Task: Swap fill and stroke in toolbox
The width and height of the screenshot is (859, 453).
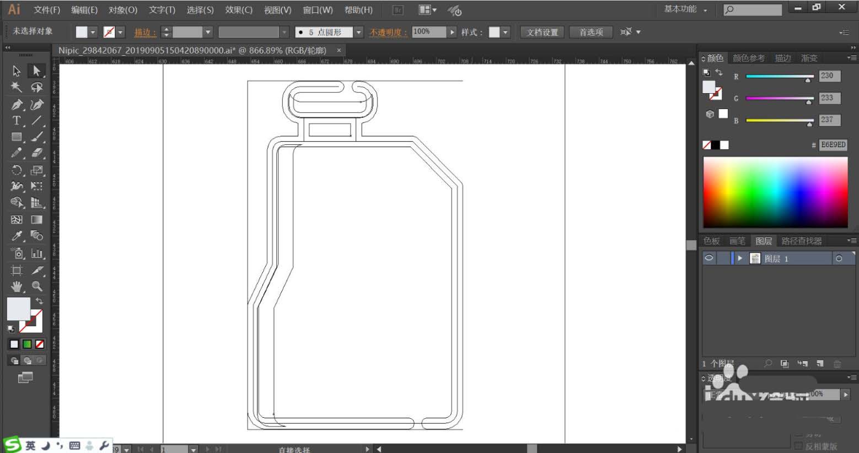Action: 39,301
